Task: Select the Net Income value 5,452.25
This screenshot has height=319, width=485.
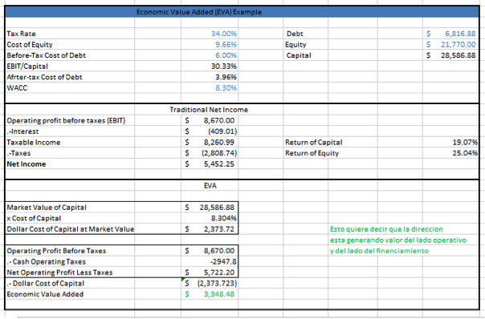Action: (210, 164)
